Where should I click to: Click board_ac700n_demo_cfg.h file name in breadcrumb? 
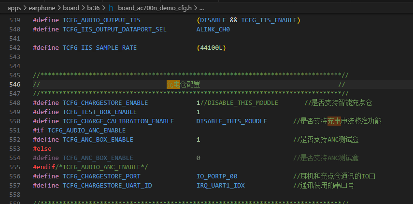click(x=155, y=8)
